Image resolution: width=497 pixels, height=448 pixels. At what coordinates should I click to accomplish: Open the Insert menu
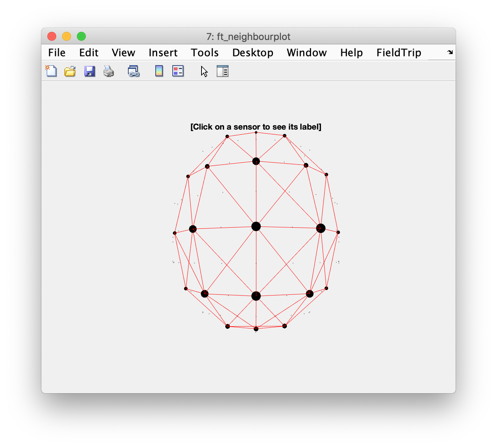click(163, 53)
